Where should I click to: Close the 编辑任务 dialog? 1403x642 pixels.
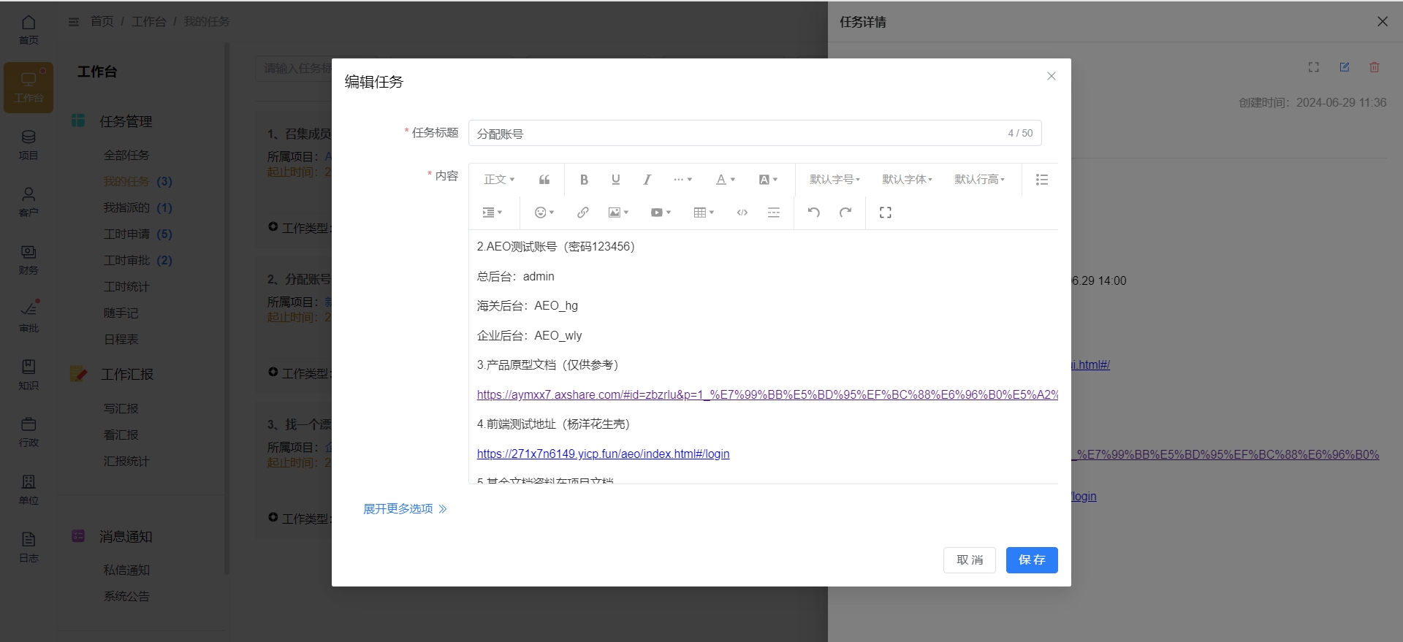1052,76
